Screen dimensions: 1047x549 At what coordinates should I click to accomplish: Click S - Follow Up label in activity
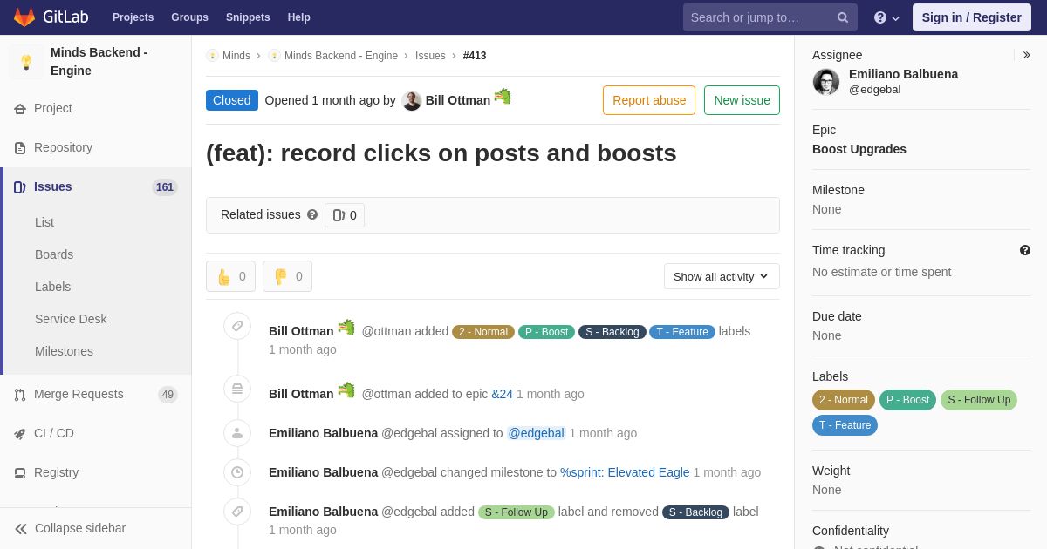point(517,512)
